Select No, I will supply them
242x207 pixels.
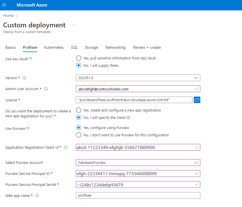[79, 65]
